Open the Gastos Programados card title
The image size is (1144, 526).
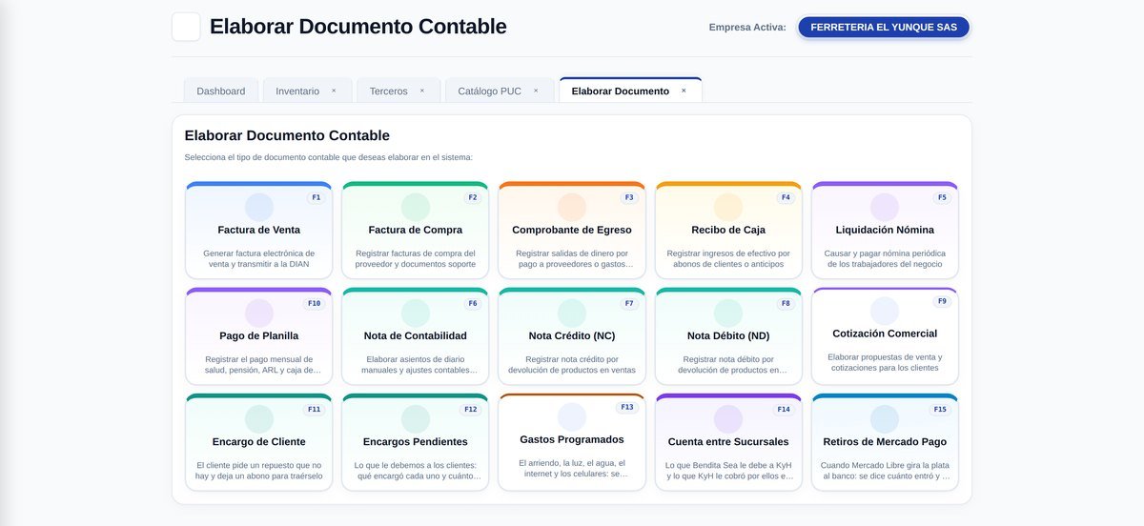coord(572,439)
